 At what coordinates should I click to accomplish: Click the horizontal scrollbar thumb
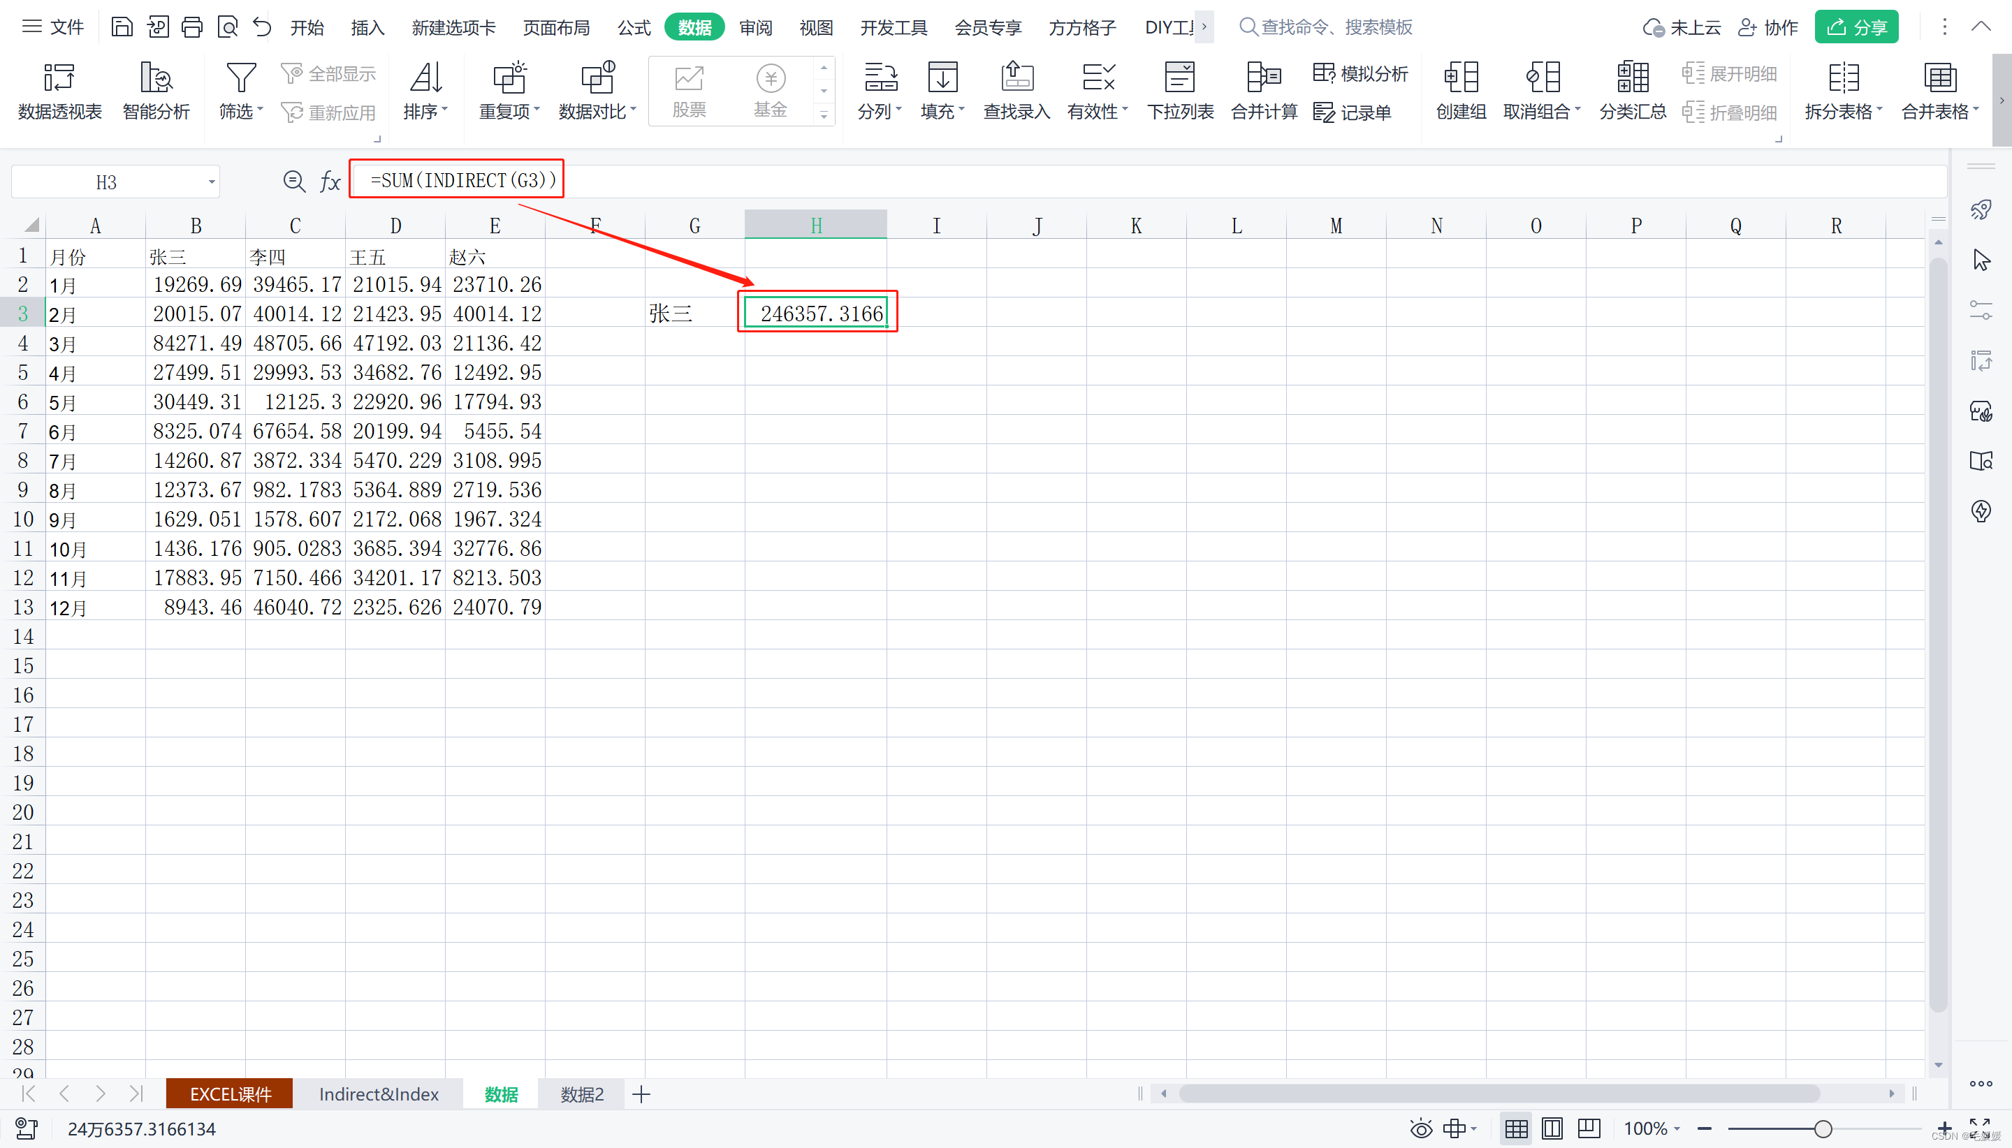tap(1499, 1094)
